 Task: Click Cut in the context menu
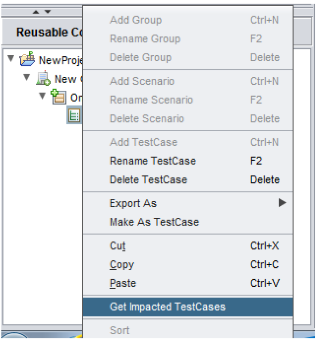[x=118, y=246]
